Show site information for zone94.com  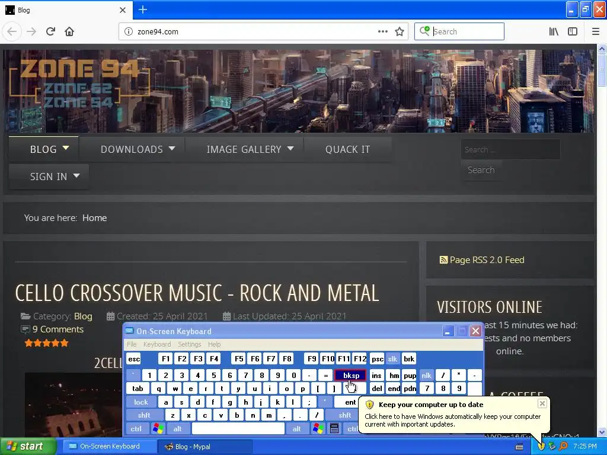click(x=128, y=31)
